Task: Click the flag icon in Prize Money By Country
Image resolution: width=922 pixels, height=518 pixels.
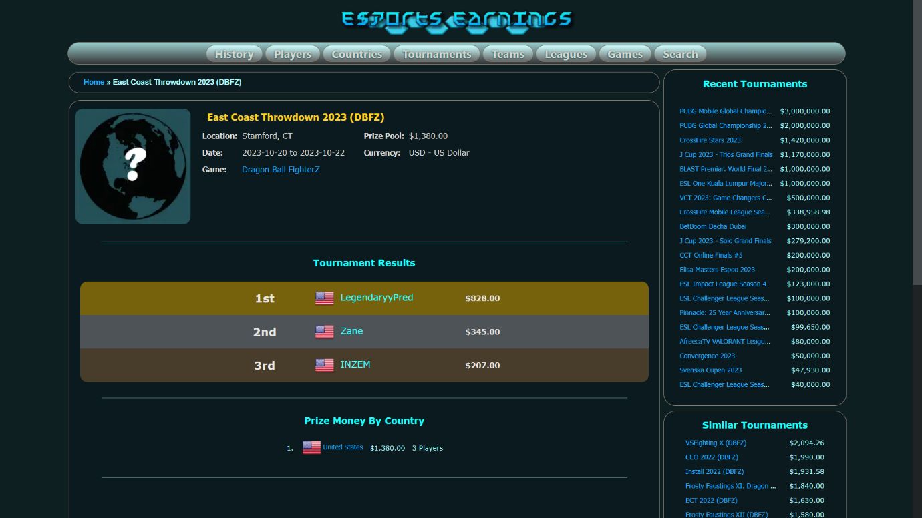Action: point(311,448)
